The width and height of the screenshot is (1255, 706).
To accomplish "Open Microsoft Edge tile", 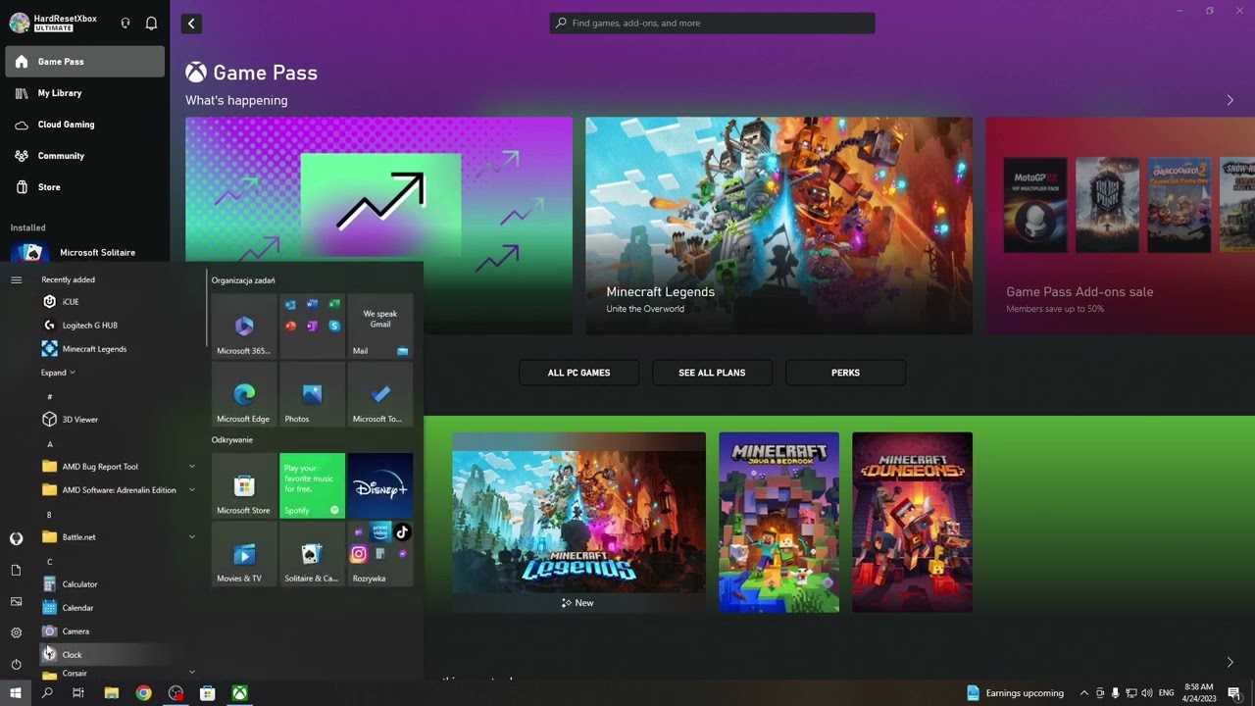I will tap(244, 393).
